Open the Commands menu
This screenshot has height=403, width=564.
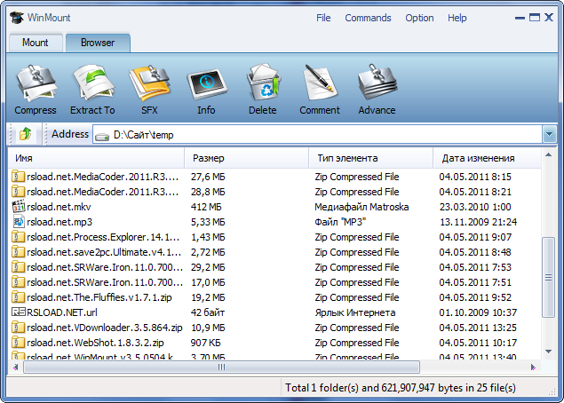368,18
